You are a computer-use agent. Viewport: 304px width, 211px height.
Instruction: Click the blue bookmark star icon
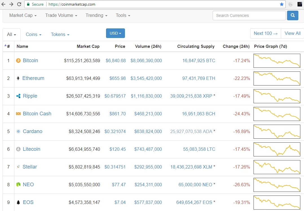coord(281,4)
